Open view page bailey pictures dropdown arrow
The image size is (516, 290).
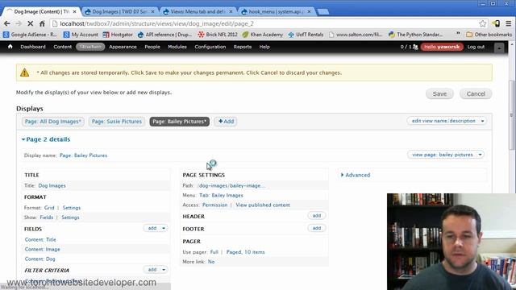tap(481, 155)
